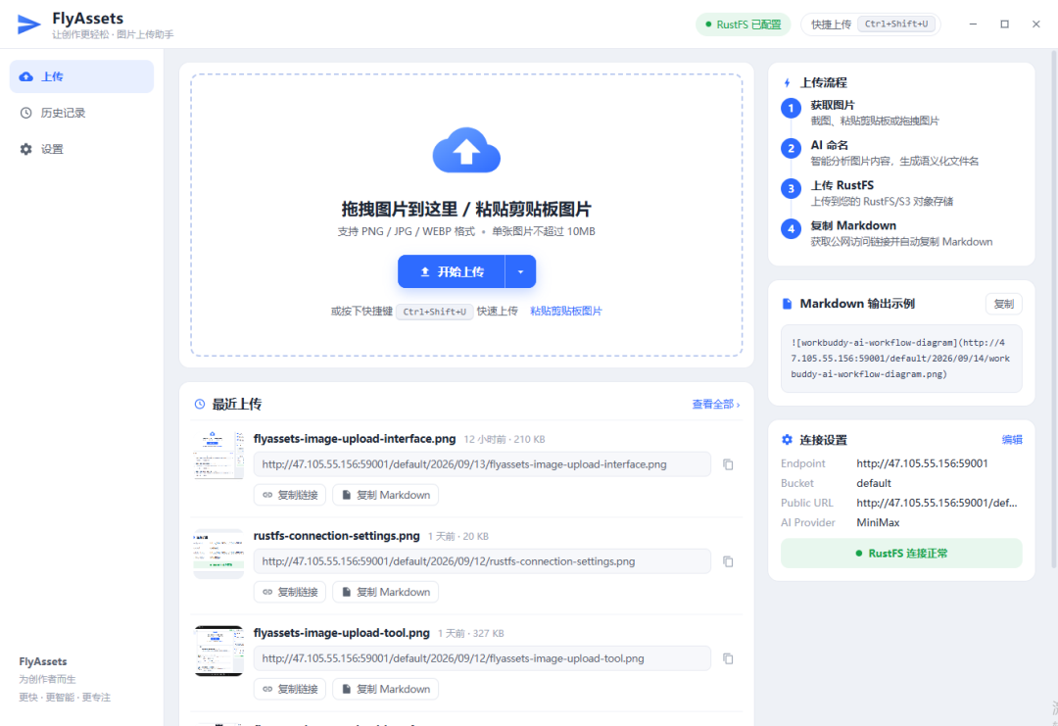Click the document icon beside Markdown 输出示例

[787, 304]
